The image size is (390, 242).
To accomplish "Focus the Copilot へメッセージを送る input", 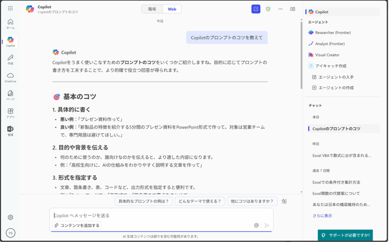I will click(161, 216).
